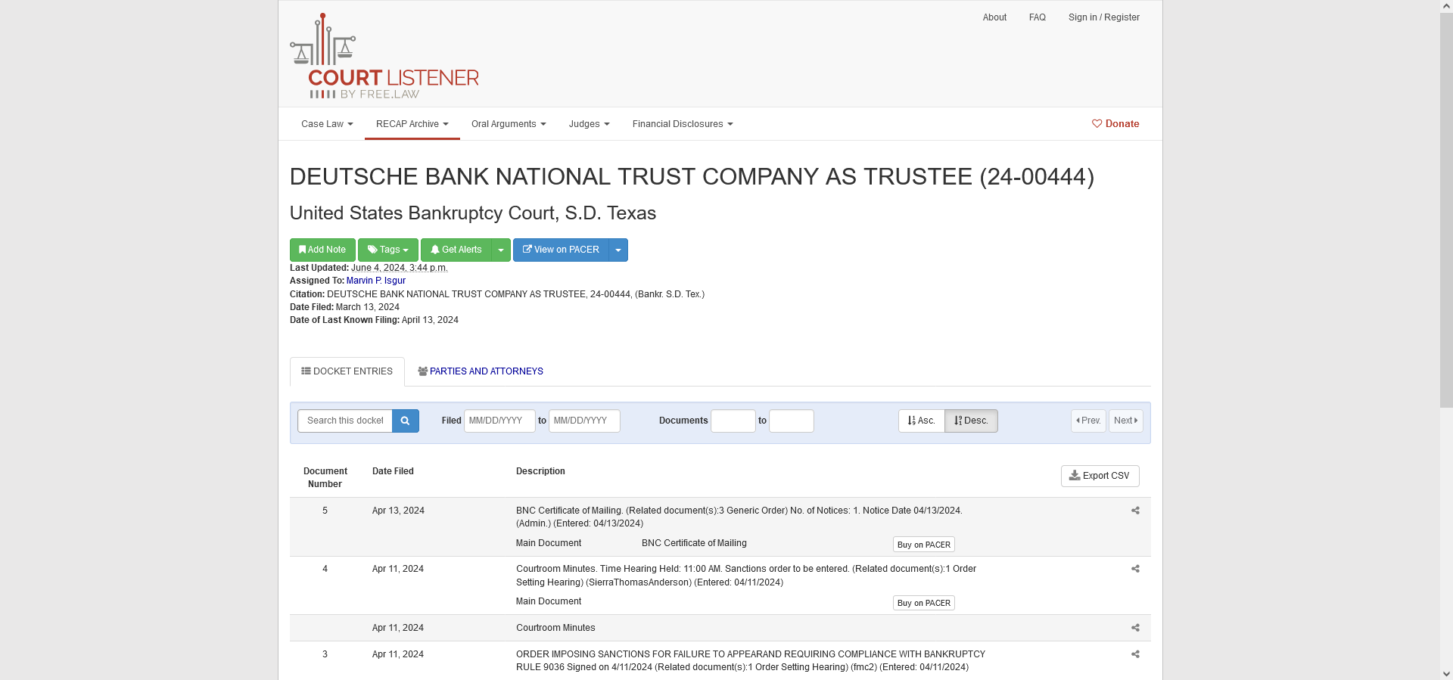1453x680 pixels.
Task: Click the CourtListener logo
Action: 384,56
